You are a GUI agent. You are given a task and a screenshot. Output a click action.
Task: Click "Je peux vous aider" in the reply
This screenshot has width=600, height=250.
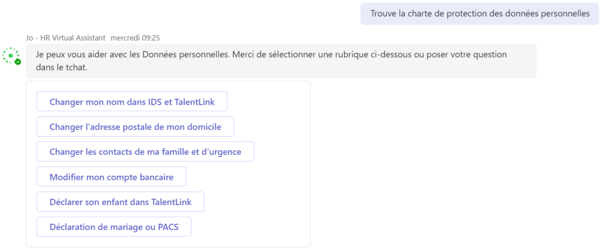[x=70, y=54]
